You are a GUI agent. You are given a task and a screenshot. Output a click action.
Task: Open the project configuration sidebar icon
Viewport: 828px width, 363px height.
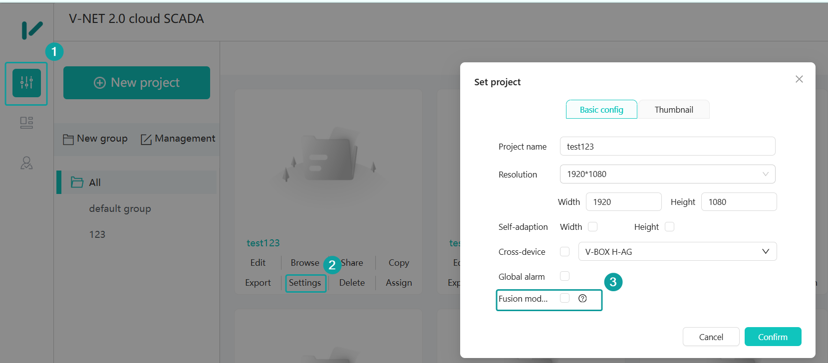click(x=26, y=83)
